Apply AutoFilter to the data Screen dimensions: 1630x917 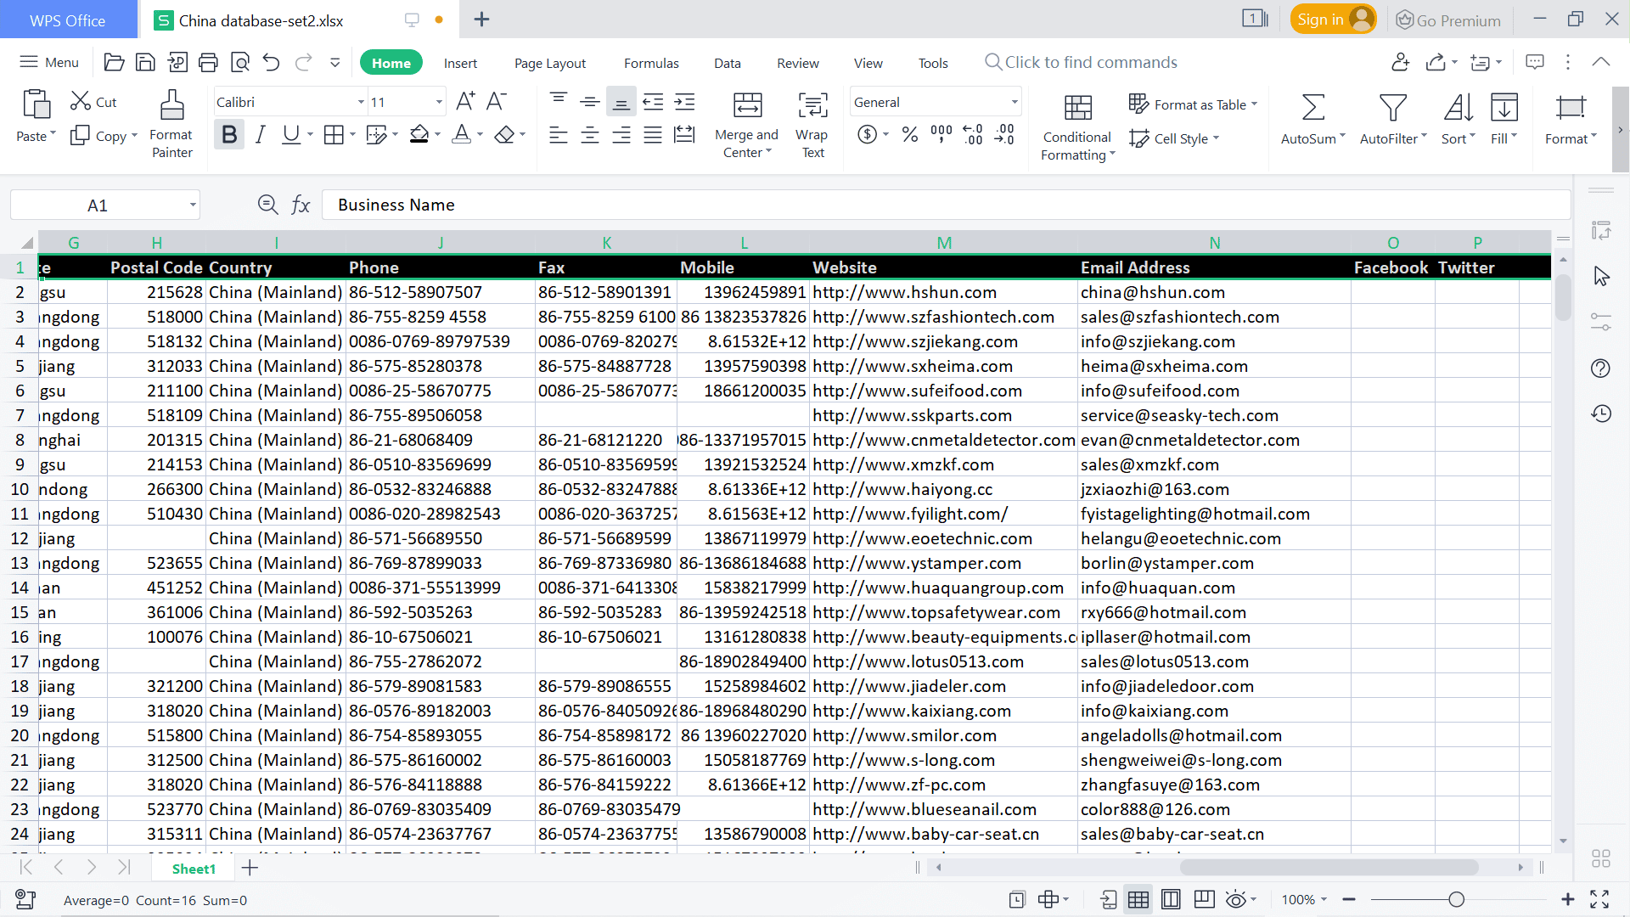1389,119
